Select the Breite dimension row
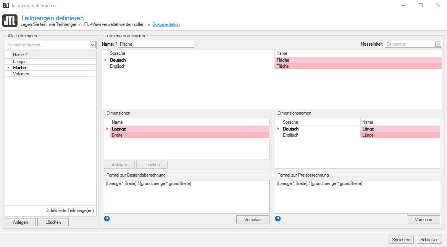Viewport: 447px width, 247px height. (117, 135)
